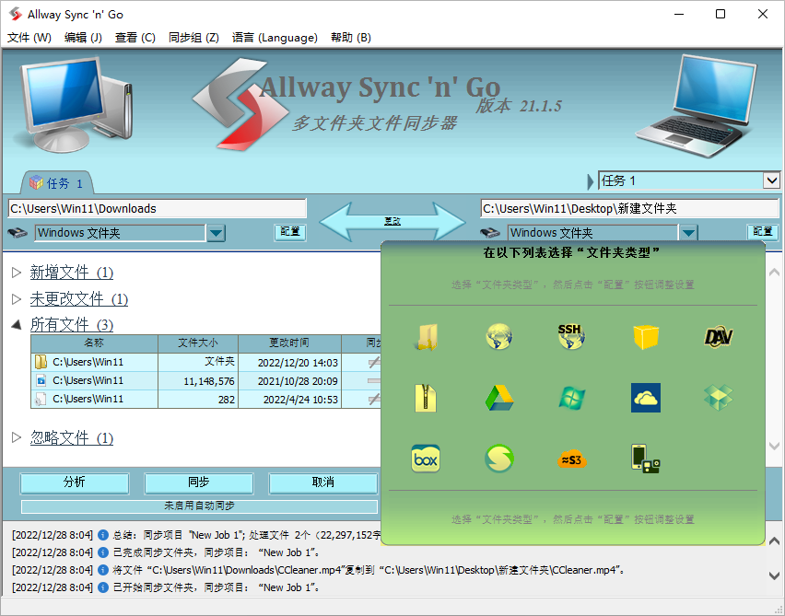
Task: Open the 新增文件 (1) link
Action: point(72,273)
